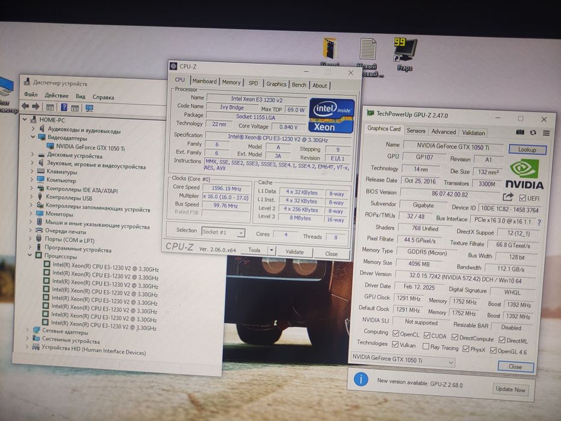Click the GPU-Z refresh icon
This screenshot has height=421, width=561.
(x=533, y=132)
